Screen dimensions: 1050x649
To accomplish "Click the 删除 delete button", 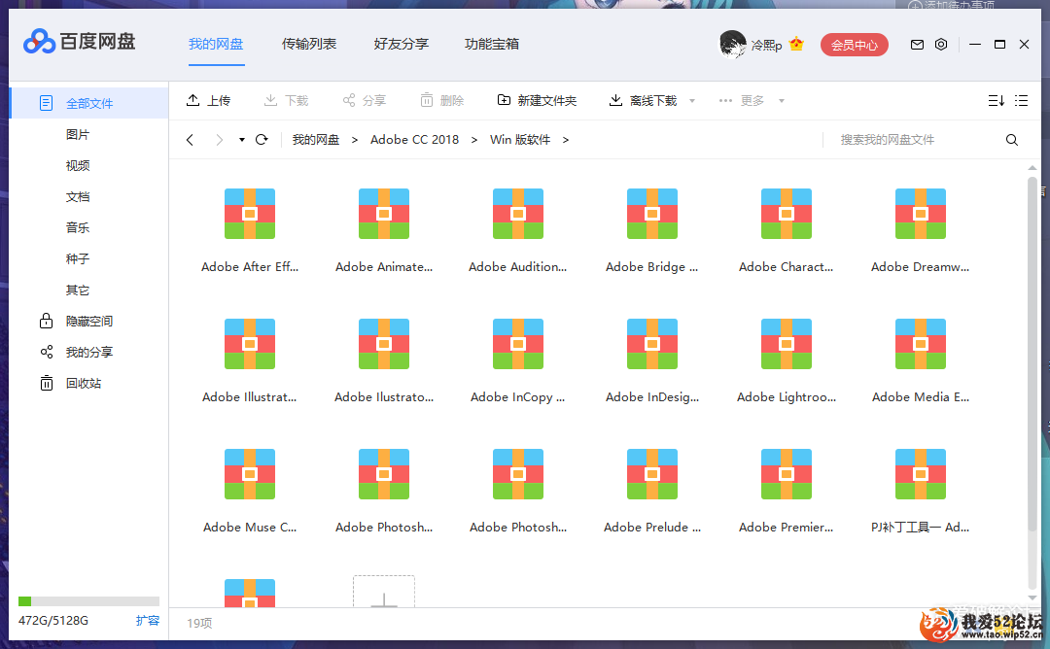I will tap(442, 100).
